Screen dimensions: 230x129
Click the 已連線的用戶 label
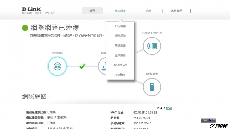coord(151,33)
